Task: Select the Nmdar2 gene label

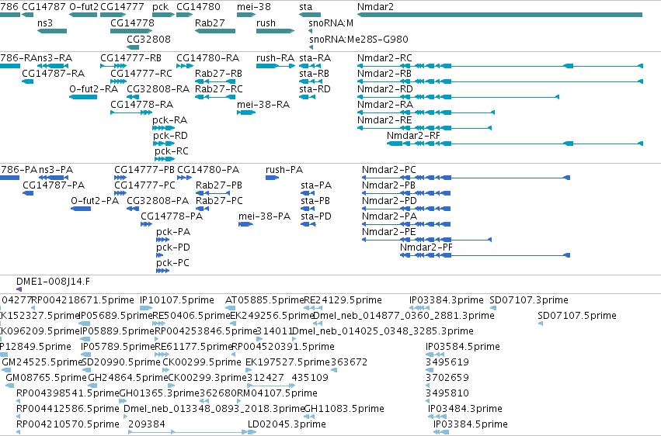Action: point(375,7)
